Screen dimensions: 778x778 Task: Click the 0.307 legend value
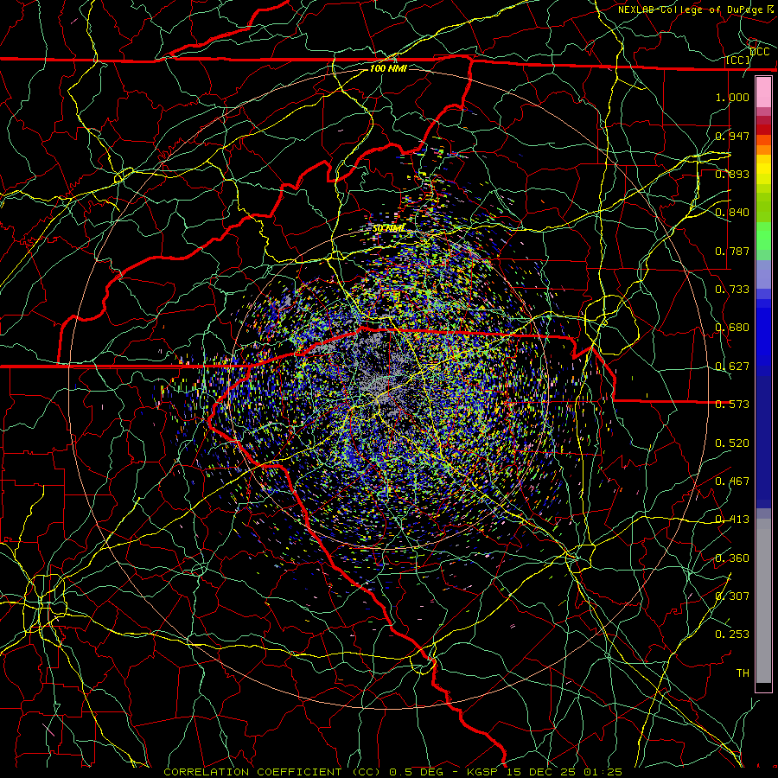pos(732,596)
